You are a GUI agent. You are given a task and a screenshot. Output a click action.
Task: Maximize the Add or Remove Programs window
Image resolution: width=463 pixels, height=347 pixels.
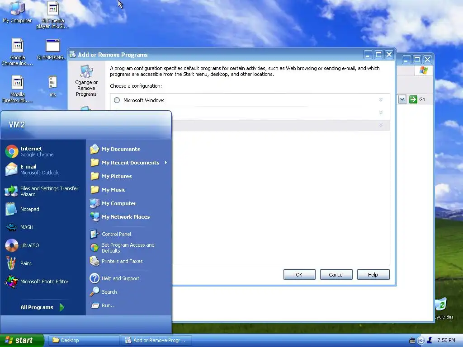(x=378, y=55)
